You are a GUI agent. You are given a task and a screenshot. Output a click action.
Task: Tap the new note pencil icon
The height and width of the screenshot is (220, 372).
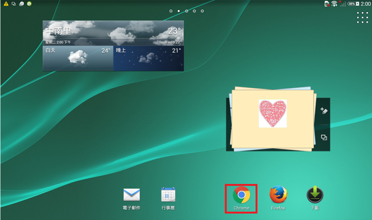pos(324,111)
